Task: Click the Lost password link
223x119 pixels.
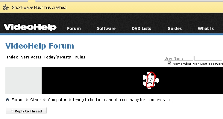Action: (x=212, y=64)
